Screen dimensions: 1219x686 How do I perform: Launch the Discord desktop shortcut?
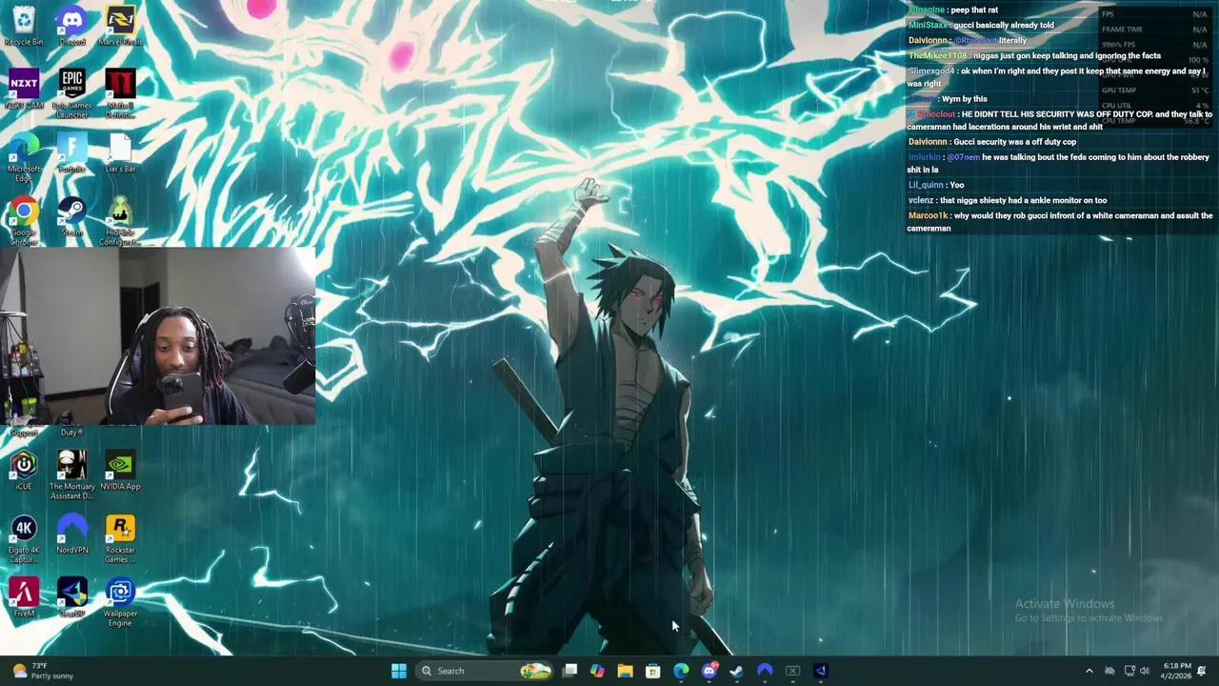pyautogui.click(x=72, y=26)
